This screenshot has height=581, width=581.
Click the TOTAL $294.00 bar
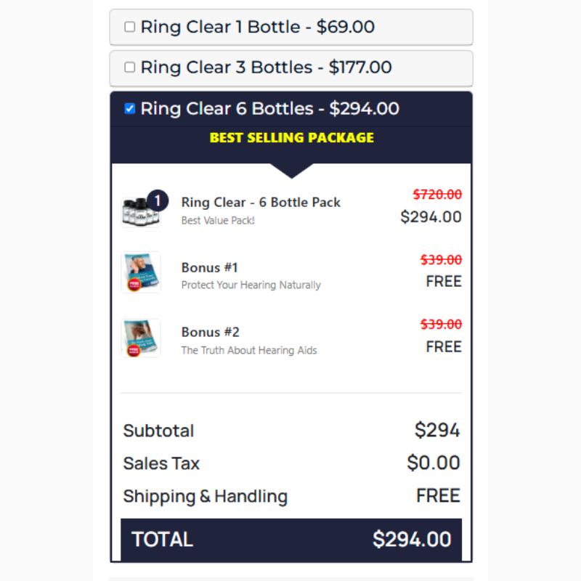click(291, 540)
